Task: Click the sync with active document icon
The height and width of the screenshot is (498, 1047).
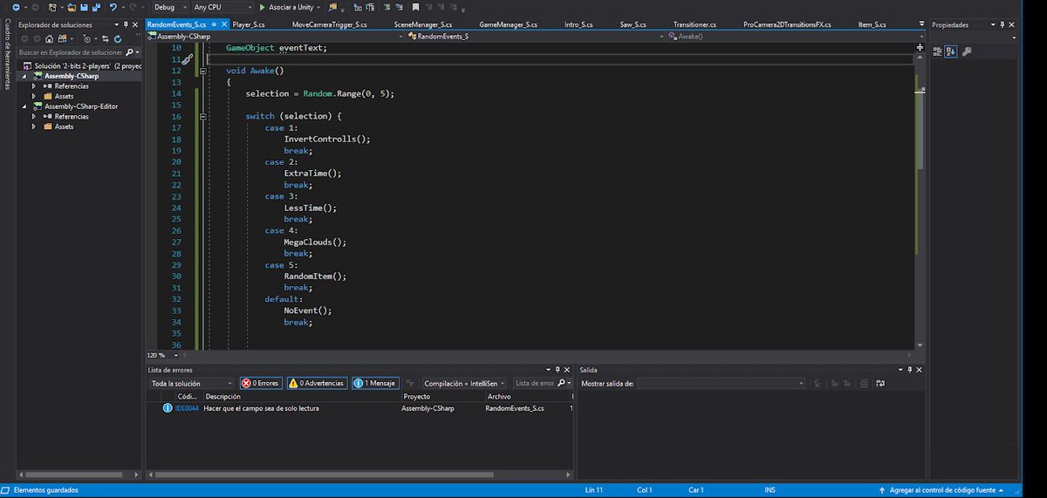Action: pos(105,39)
